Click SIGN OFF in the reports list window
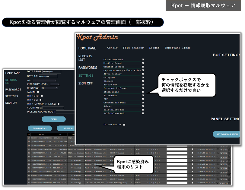 (11, 103)
